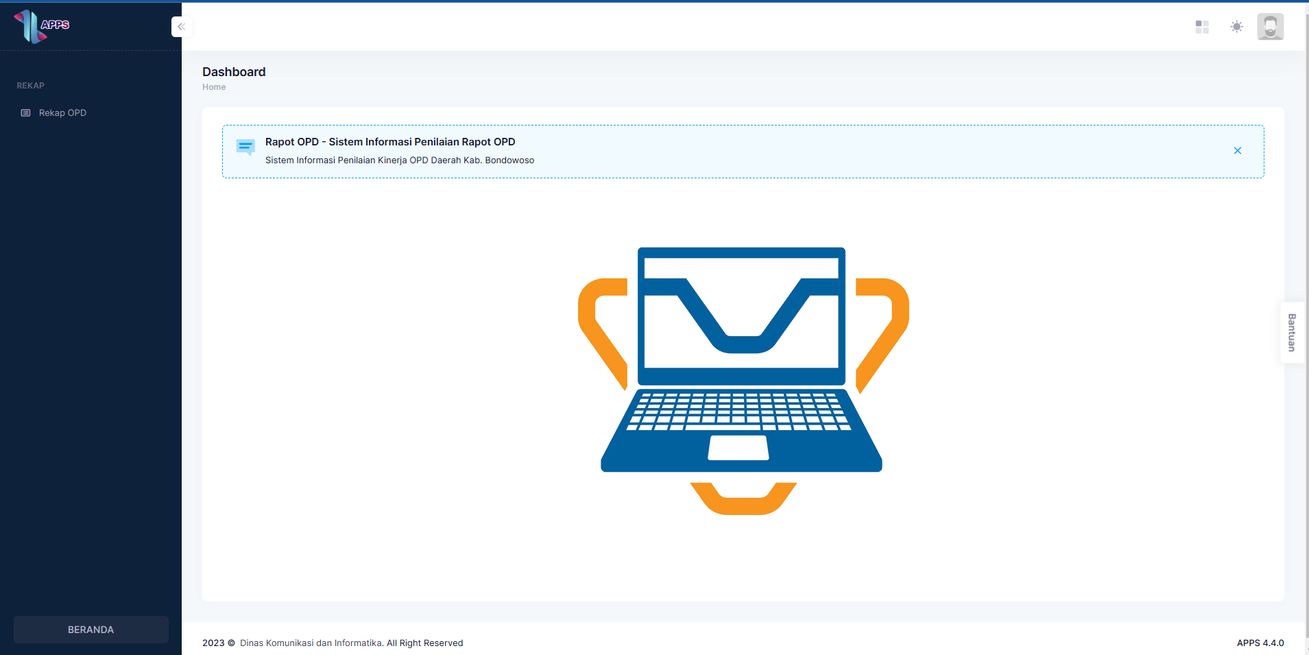Click the REKAP section header in sidebar
Viewport: 1309px width, 655px height.
pyautogui.click(x=30, y=86)
